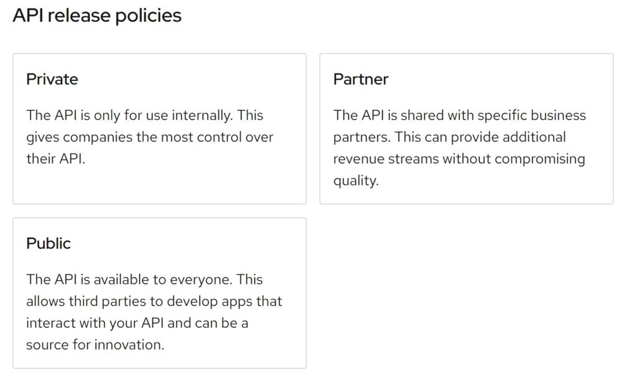Click text 'revenue streams without compromising'
This screenshot has height=382, width=637.
[x=459, y=159]
